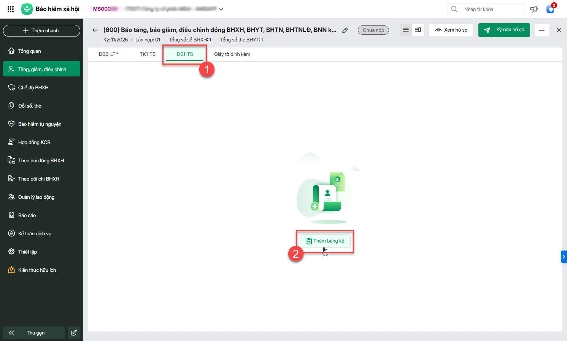Click the Kỳ: 11/2025 period text
The image size is (567, 341).
pos(116,40)
